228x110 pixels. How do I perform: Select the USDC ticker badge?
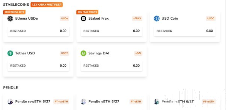pos(211,19)
